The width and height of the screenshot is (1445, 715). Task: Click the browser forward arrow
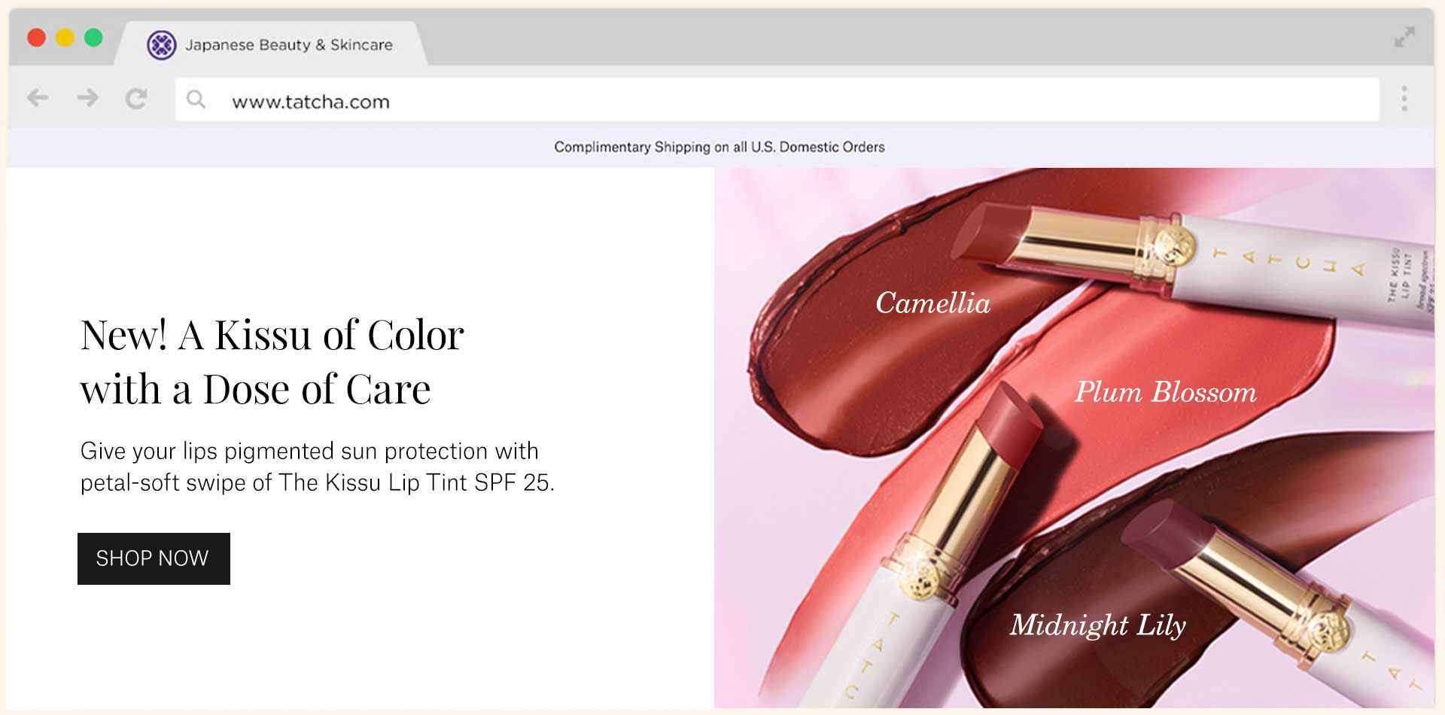coord(87,98)
